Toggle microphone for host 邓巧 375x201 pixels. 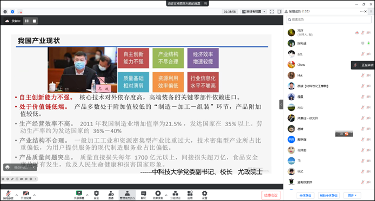pyautogui.click(x=363, y=33)
